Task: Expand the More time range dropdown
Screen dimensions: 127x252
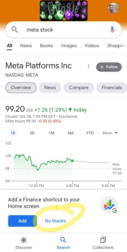Action: (110, 133)
